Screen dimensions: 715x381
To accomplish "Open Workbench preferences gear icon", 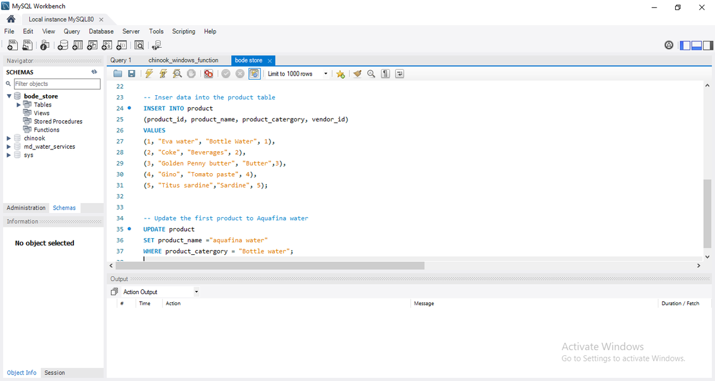I will (669, 45).
